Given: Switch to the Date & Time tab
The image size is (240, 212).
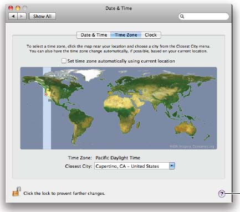Looking at the screenshot, I should pos(94,35).
